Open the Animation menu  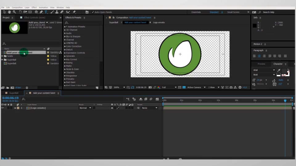coord(43,7)
